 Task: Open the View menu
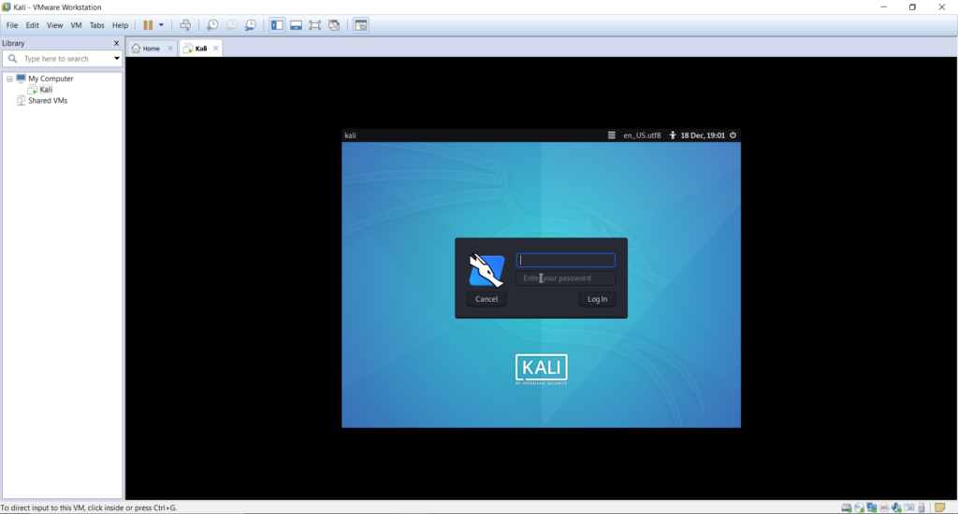[x=54, y=25]
